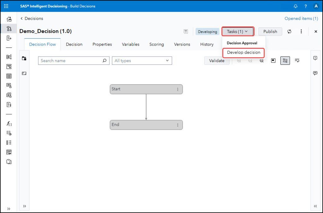Open the Tasks dropdown menu
The height and width of the screenshot is (213, 323).
coord(238,31)
